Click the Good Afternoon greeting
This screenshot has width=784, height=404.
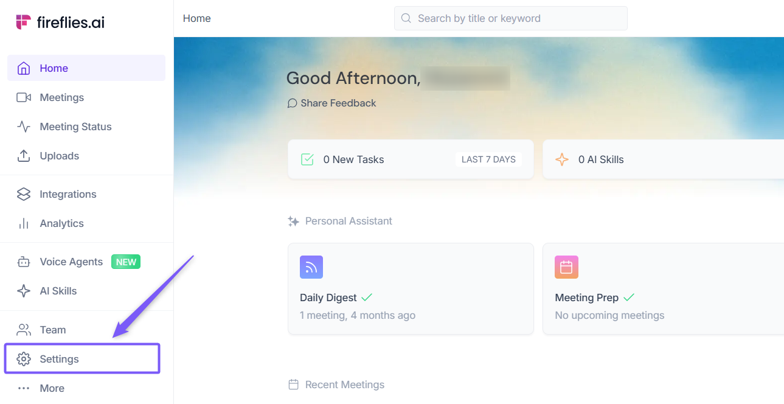(x=353, y=78)
